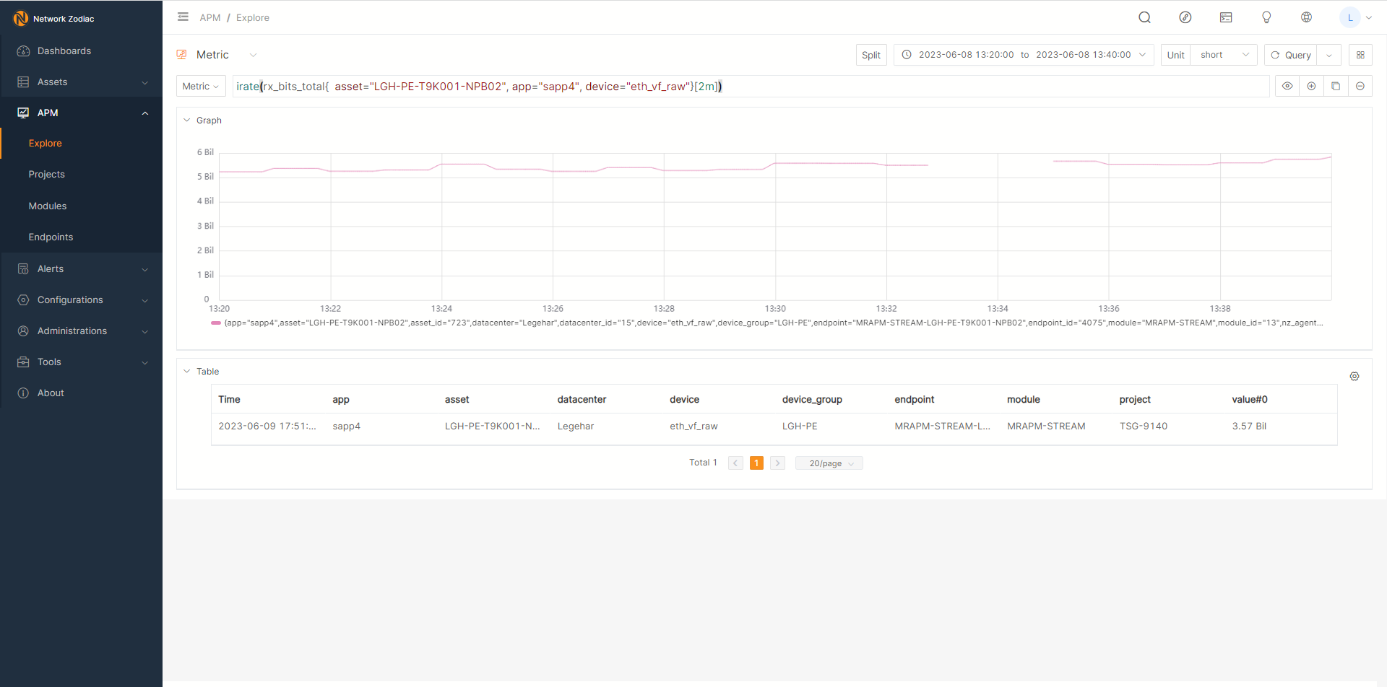Duplicate the query with copy icon
1387x687 pixels.
[x=1336, y=86]
